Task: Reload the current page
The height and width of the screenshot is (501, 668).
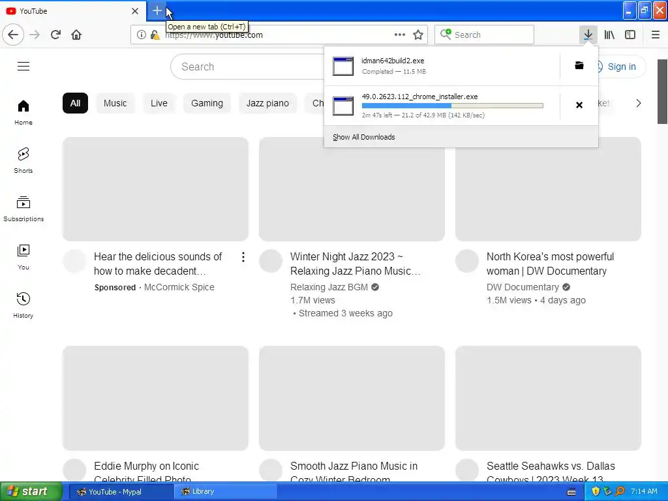Action: click(x=55, y=35)
